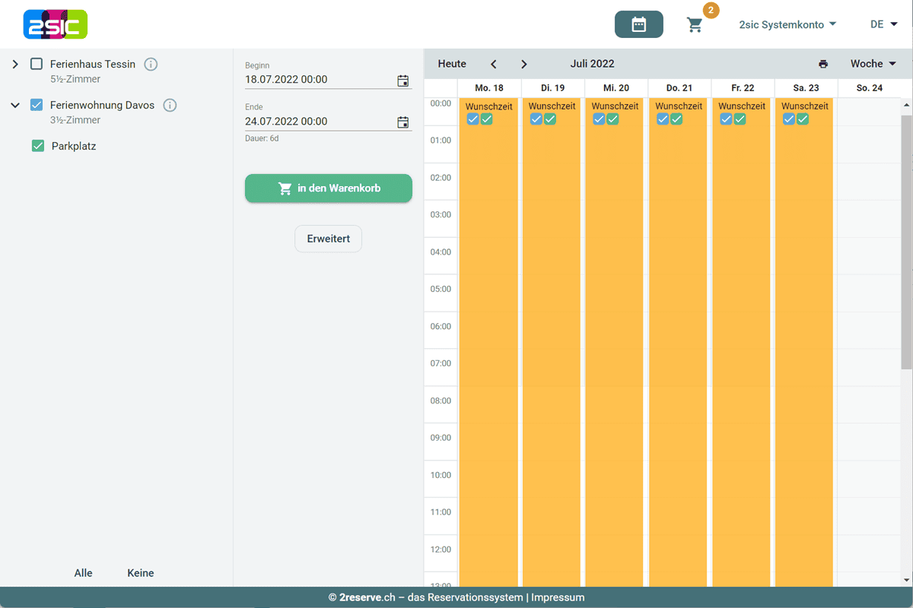Open the 2sic Systemkonto account menu
Viewport: 913px width, 608px height.
(787, 24)
